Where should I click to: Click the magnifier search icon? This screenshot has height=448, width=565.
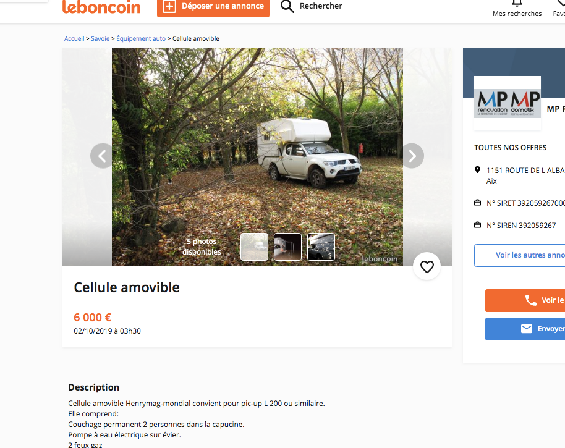pyautogui.click(x=287, y=6)
